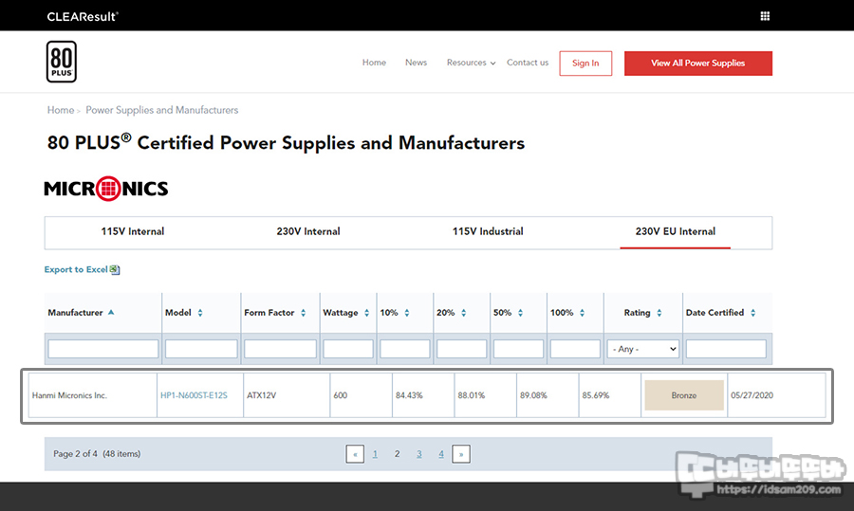Click the Micronics brand logo
854x511 pixels.
106,189
